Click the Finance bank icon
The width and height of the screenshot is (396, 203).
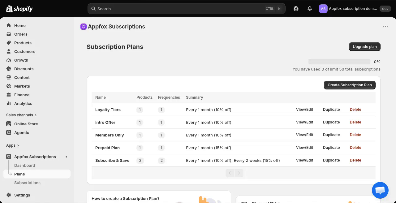click(x=9, y=95)
